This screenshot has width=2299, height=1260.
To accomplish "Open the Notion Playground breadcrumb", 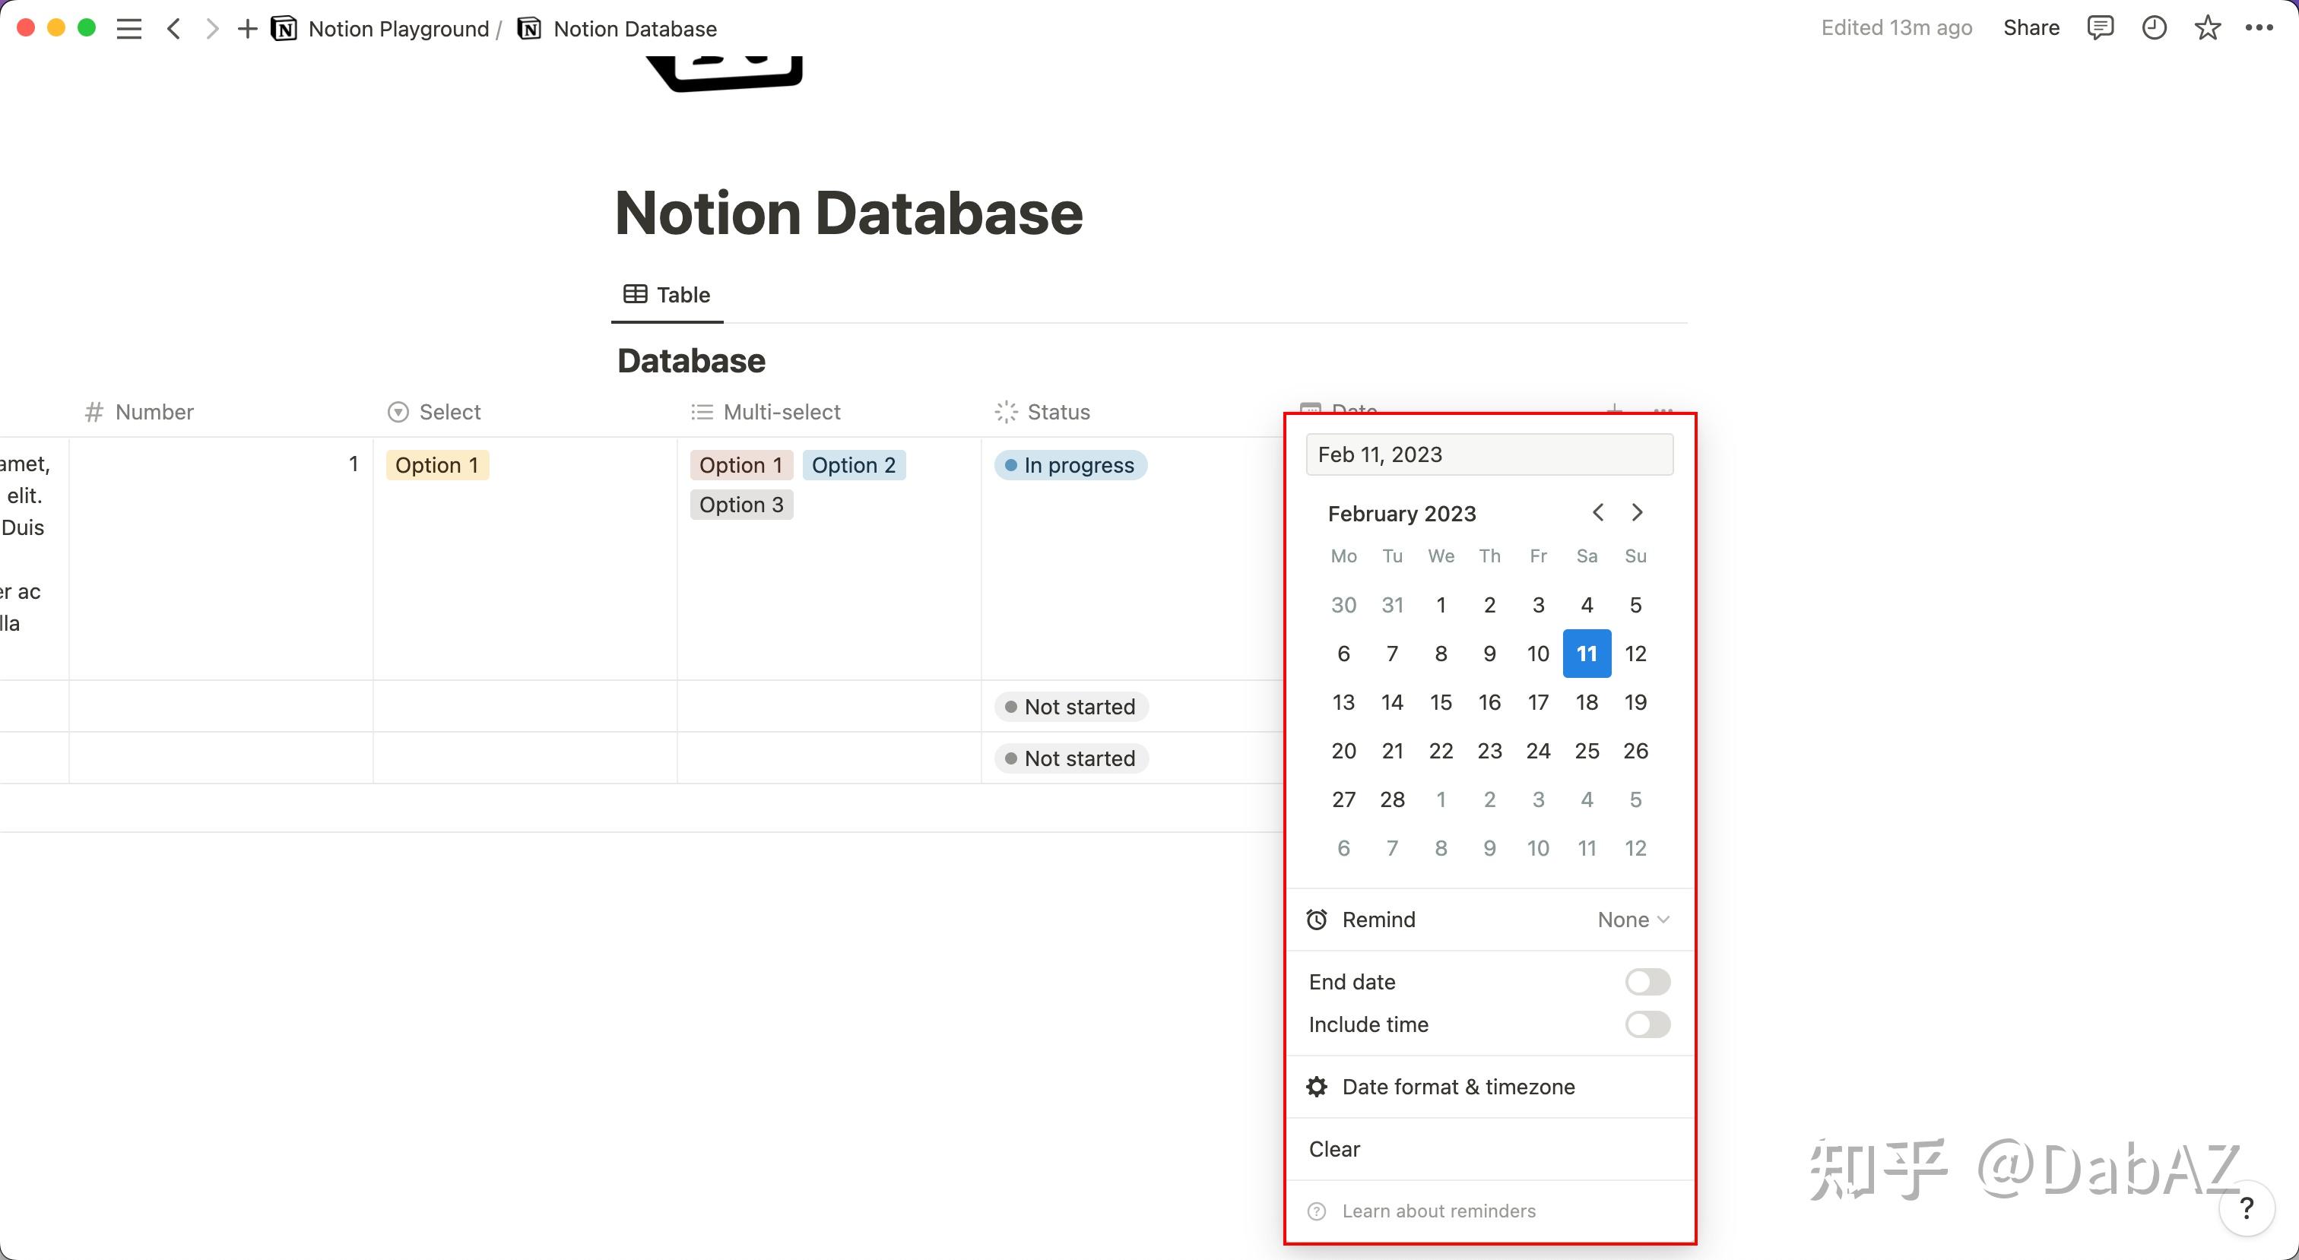I will (x=398, y=27).
